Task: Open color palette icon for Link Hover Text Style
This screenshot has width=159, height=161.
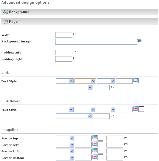Action: point(136,109)
